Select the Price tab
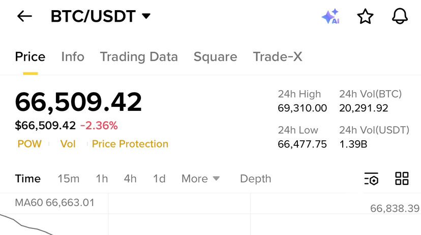 [30, 57]
